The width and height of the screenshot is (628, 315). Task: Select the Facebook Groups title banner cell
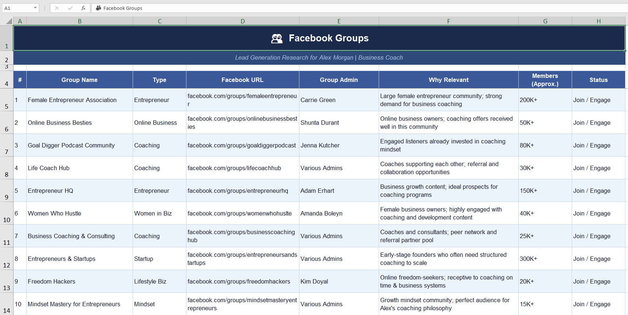point(319,38)
